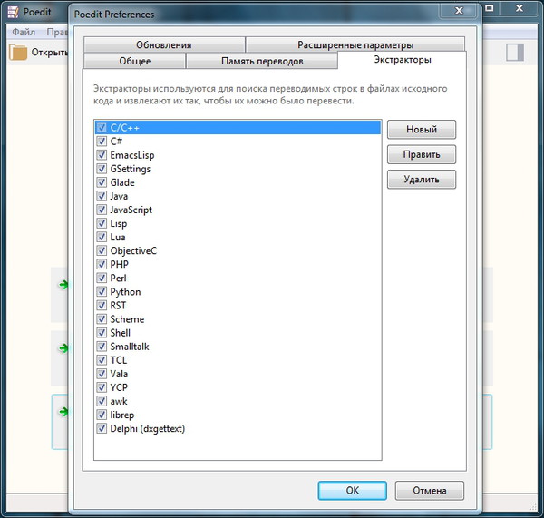Toggle the JavaScript extractor checkbox

pyautogui.click(x=102, y=210)
